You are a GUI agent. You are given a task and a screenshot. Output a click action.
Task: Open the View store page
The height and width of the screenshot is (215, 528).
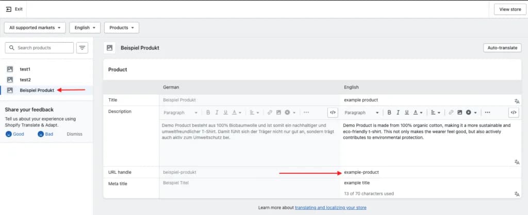point(510,9)
